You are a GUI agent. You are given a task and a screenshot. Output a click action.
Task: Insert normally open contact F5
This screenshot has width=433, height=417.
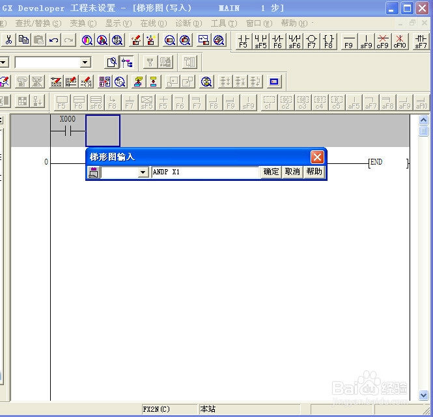pyautogui.click(x=244, y=42)
